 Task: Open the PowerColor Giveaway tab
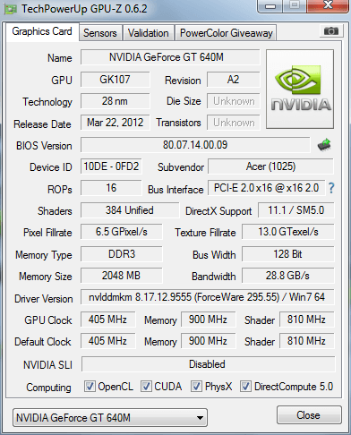(x=226, y=33)
